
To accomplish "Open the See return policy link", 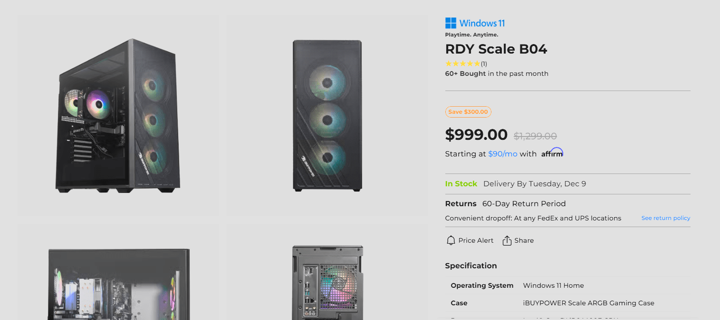I will coord(665,218).
